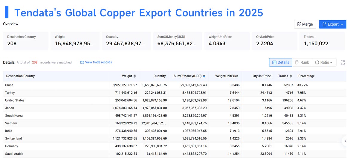Click the Merge button
Screen dimensions: 347x158
coord(305,24)
